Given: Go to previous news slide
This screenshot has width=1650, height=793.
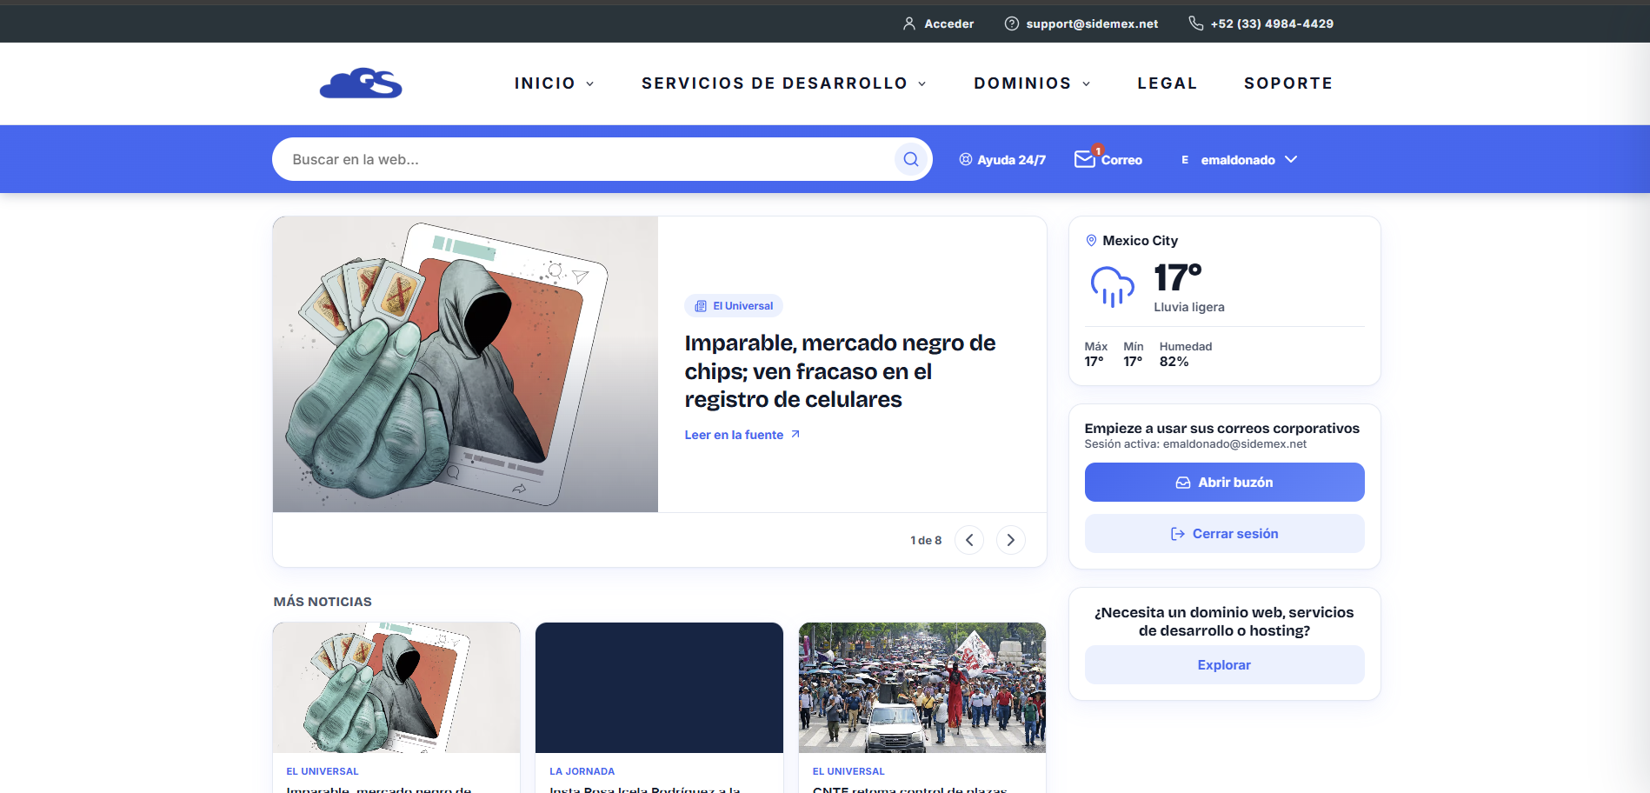Looking at the screenshot, I should tap(969, 540).
